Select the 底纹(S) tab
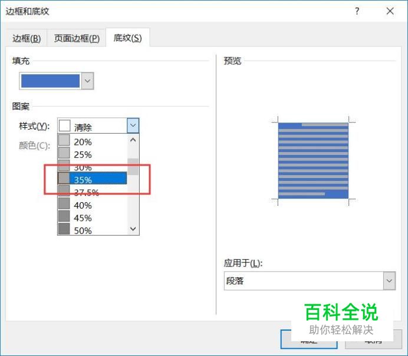Screen dimensions: 408x356 pos(127,38)
